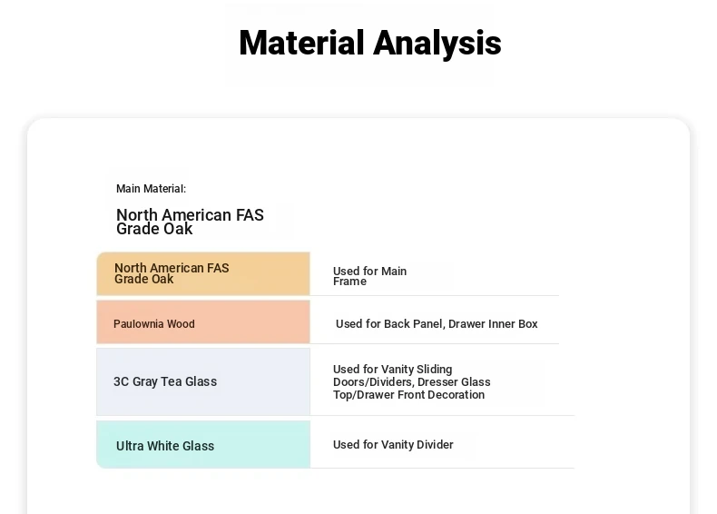Click the word 'Material' in the title
Image resolution: width=717 pixels, height=514 pixels.
click(x=302, y=43)
